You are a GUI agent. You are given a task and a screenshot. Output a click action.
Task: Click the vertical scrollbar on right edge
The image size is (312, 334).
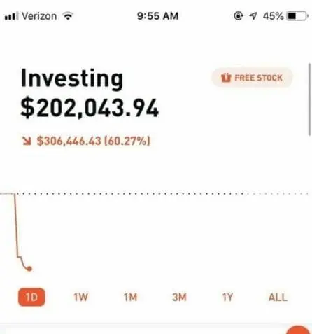pos(309,99)
